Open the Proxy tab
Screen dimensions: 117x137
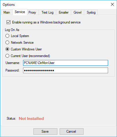click(x=32, y=12)
